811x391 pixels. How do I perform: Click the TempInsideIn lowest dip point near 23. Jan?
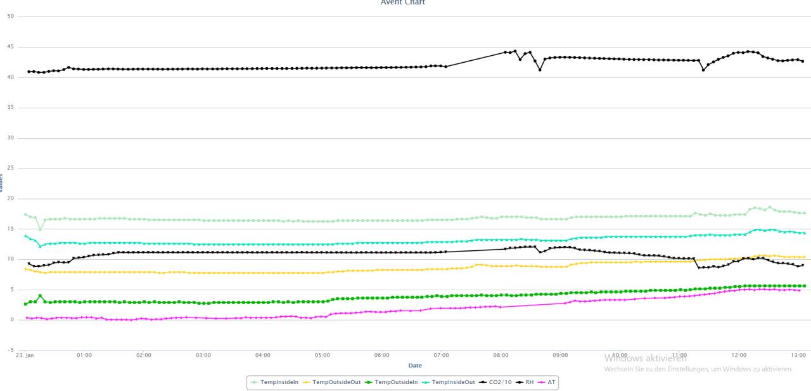(40, 229)
